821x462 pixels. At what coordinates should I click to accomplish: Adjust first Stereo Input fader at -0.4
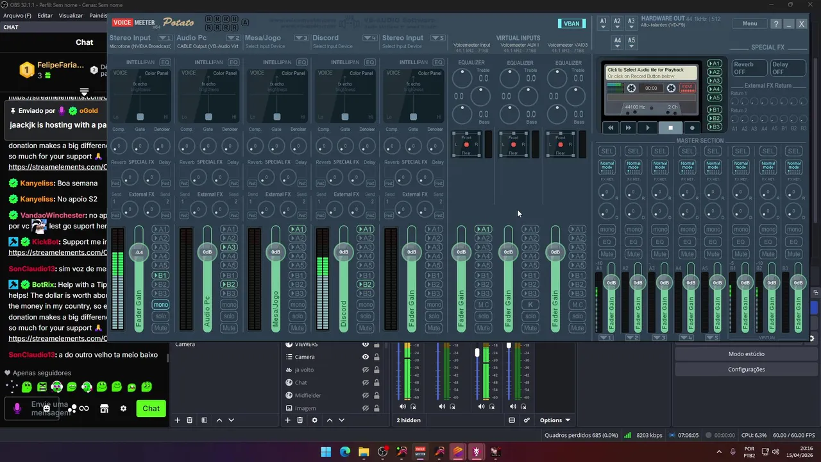click(x=139, y=252)
